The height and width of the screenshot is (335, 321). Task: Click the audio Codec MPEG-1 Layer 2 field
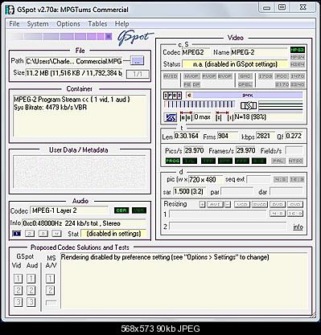(69, 210)
